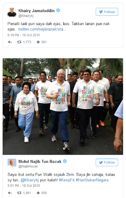The image size is (126, 198).
Task: Open the #HariSukanNegara hashtag
Action: (92, 180)
